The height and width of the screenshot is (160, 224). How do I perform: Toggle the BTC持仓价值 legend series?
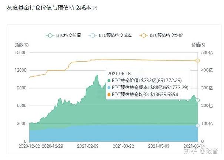63,35
